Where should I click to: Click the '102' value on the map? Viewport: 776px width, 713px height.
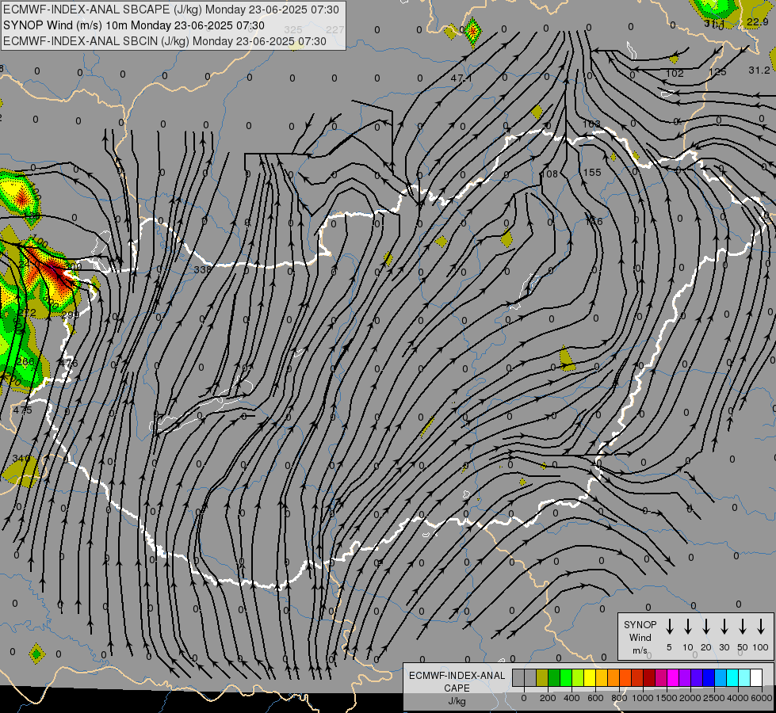tap(675, 73)
